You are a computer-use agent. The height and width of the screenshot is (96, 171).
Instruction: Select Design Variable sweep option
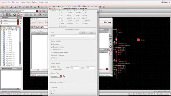click(52, 47)
